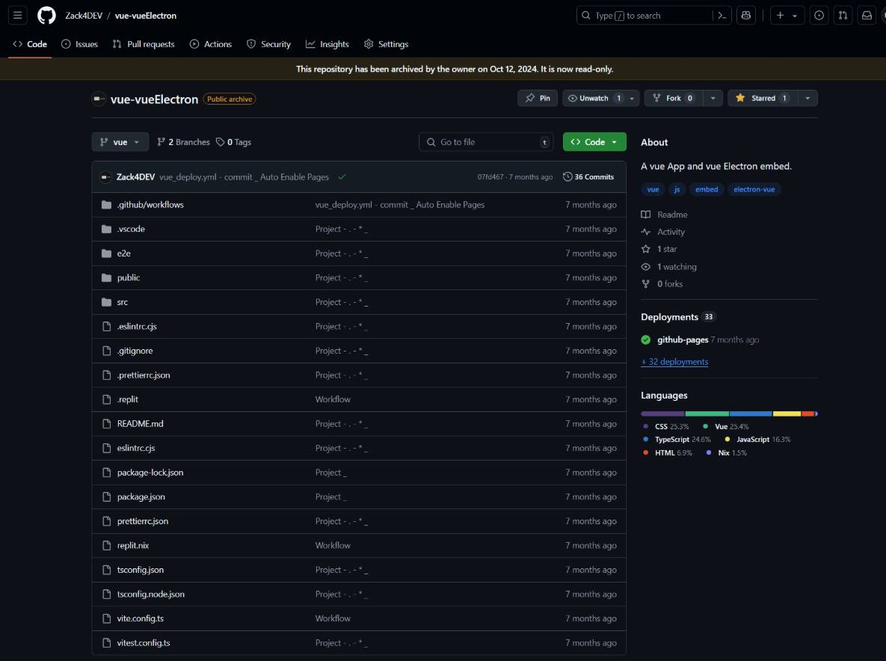The height and width of the screenshot is (661, 886).
Task: Open the package.json file
Action: [141, 496]
